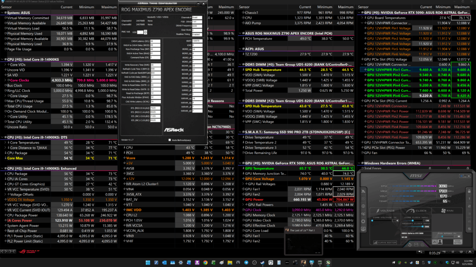Collapse the Windows Hardware Errors (WHEA) group
Viewport: 476px width, 267px height.
tap(359, 163)
